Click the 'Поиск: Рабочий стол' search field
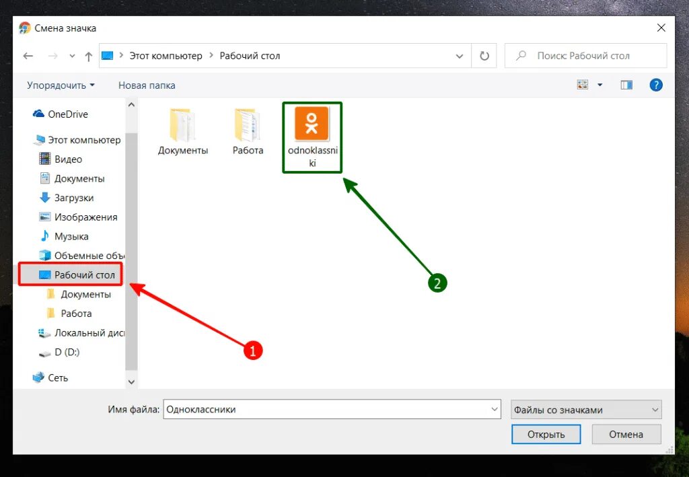This screenshot has height=477, width=689. tap(586, 56)
